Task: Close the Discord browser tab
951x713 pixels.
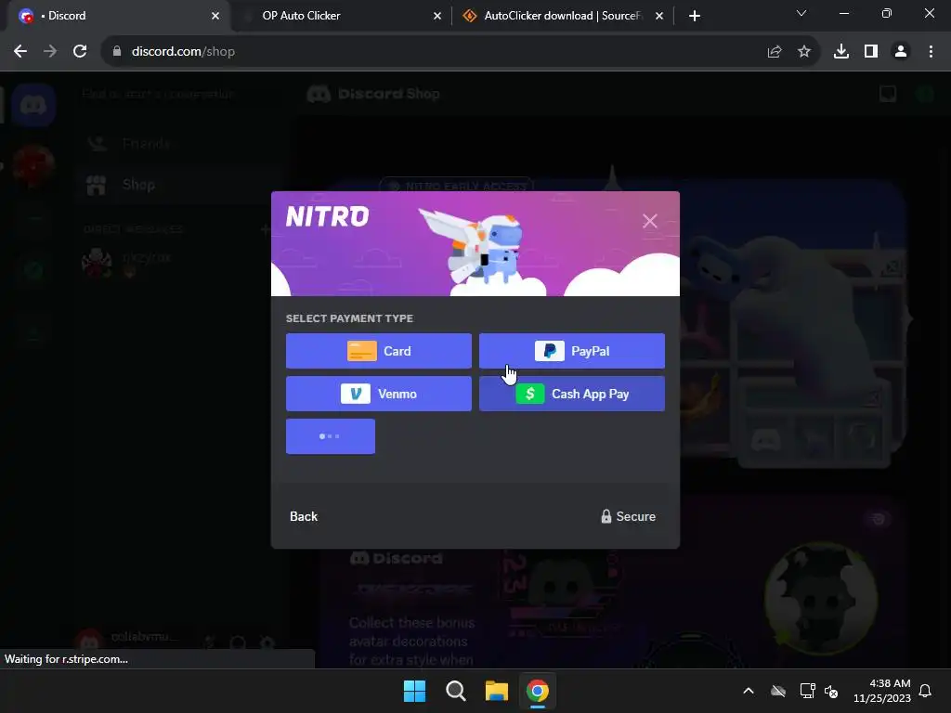Action: click(x=215, y=16)
